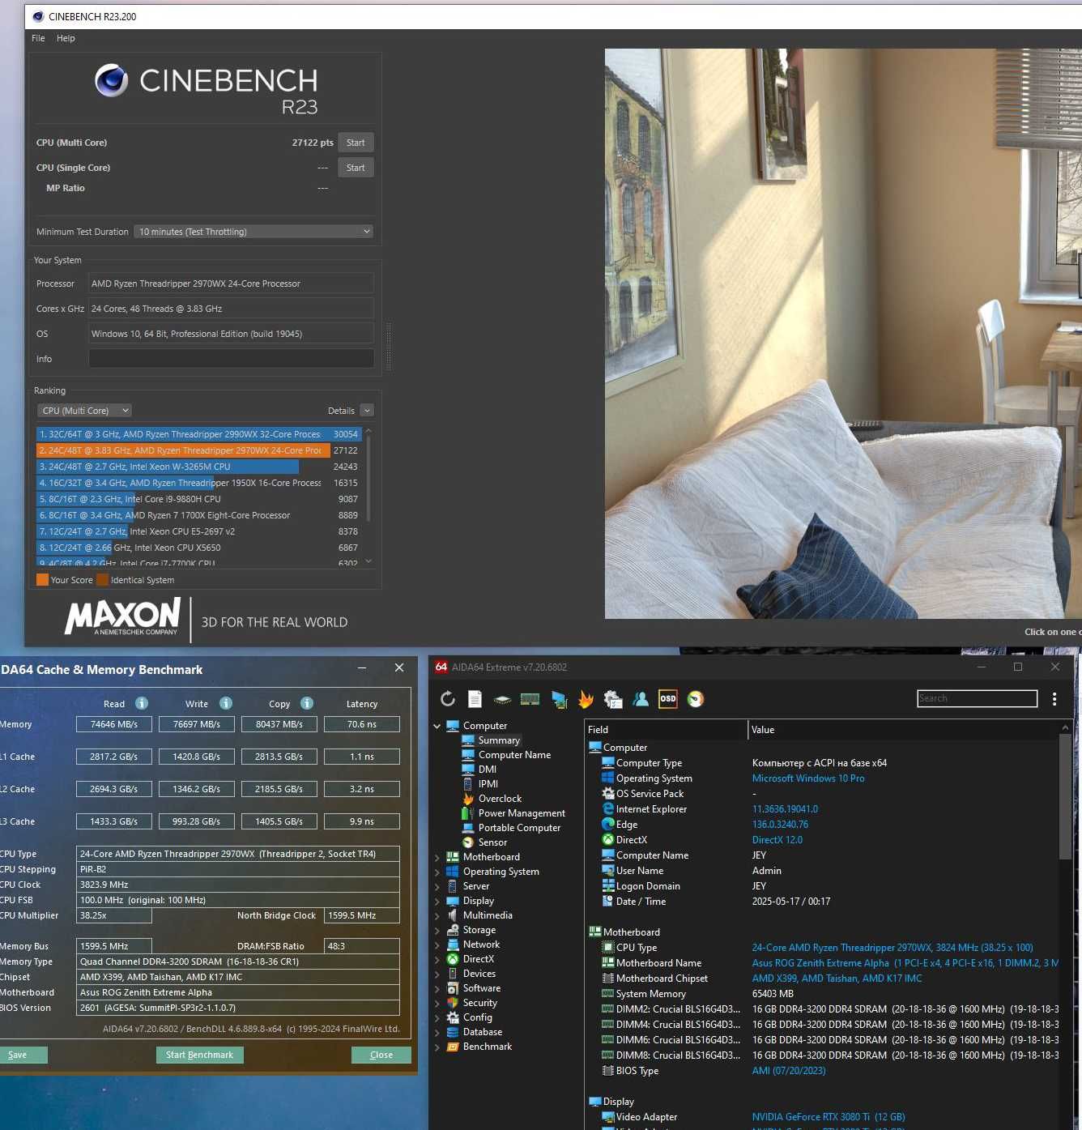Expand the Motherboard tree node
The width and height of the screenshot is (1082, 1130).
tap(437, 857)
